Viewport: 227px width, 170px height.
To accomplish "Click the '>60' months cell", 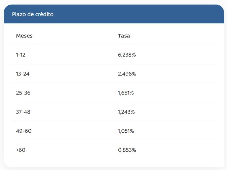I will (21, 150).
